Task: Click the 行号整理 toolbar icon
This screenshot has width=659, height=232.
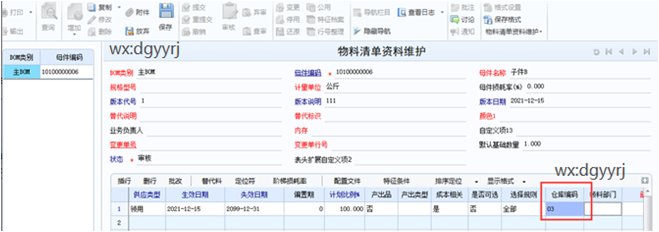Action: tap(312, 31)
